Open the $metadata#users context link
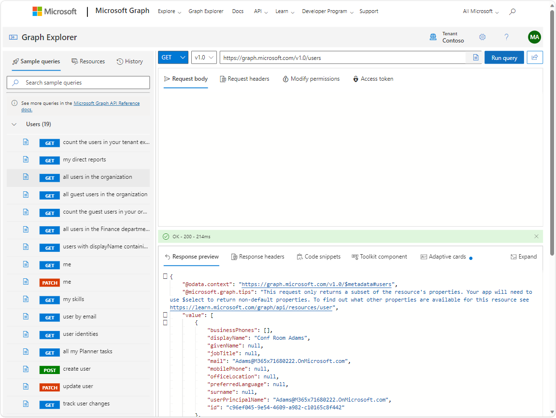The height and width of the screenshot is (418, 556). tap(316, 284)
